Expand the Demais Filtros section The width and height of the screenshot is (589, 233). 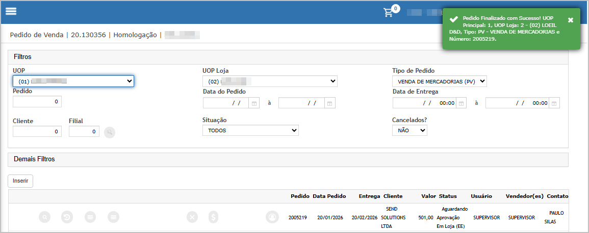288,159
